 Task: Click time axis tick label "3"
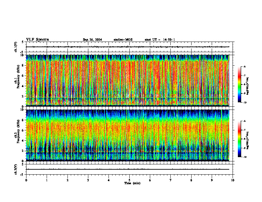[88, 180]
